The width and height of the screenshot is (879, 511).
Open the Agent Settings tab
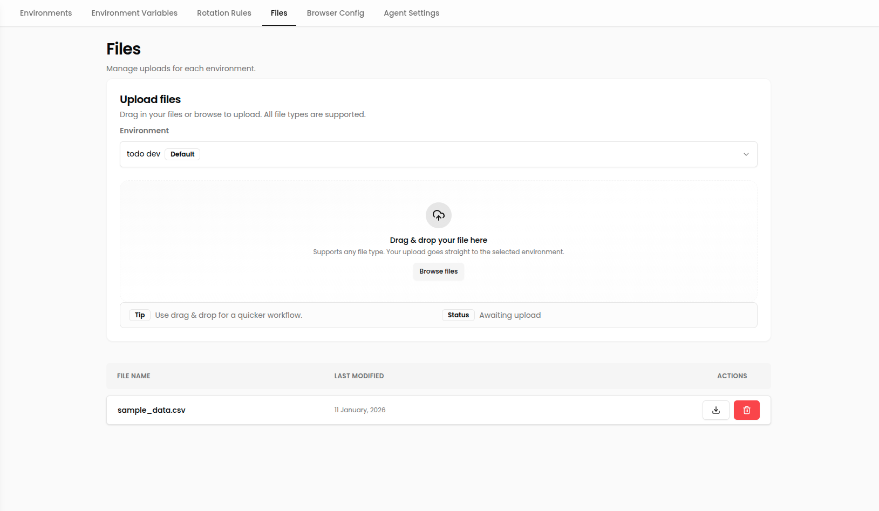(411, 12)
